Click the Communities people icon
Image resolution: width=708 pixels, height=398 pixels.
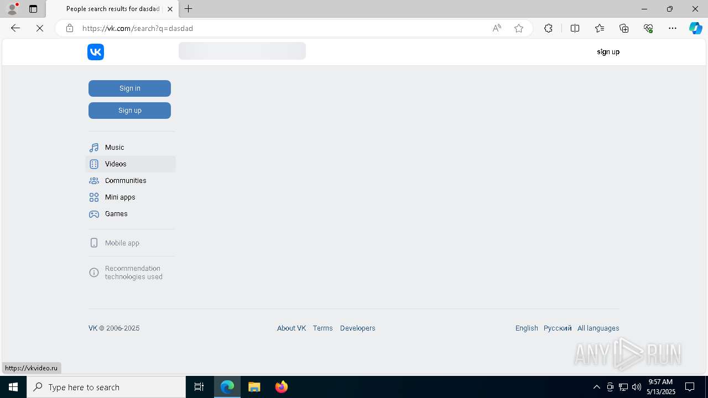[x=94, y=181]
